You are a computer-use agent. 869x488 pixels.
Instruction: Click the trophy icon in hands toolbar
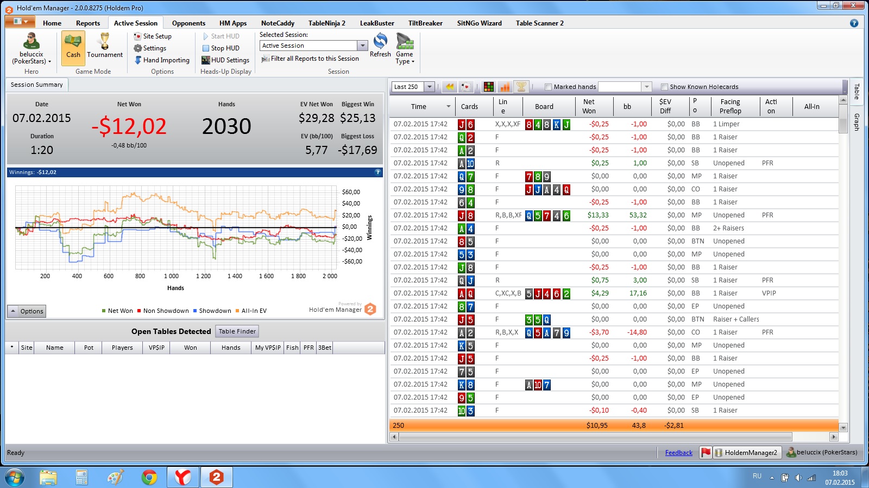tap(521, 87)
